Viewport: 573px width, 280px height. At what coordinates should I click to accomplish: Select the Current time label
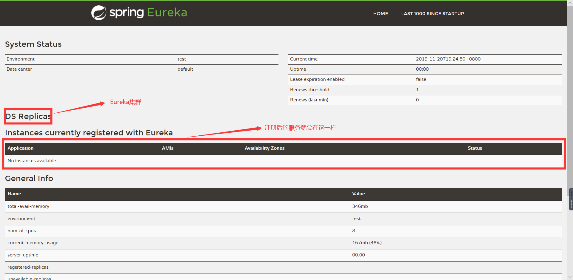304,59
